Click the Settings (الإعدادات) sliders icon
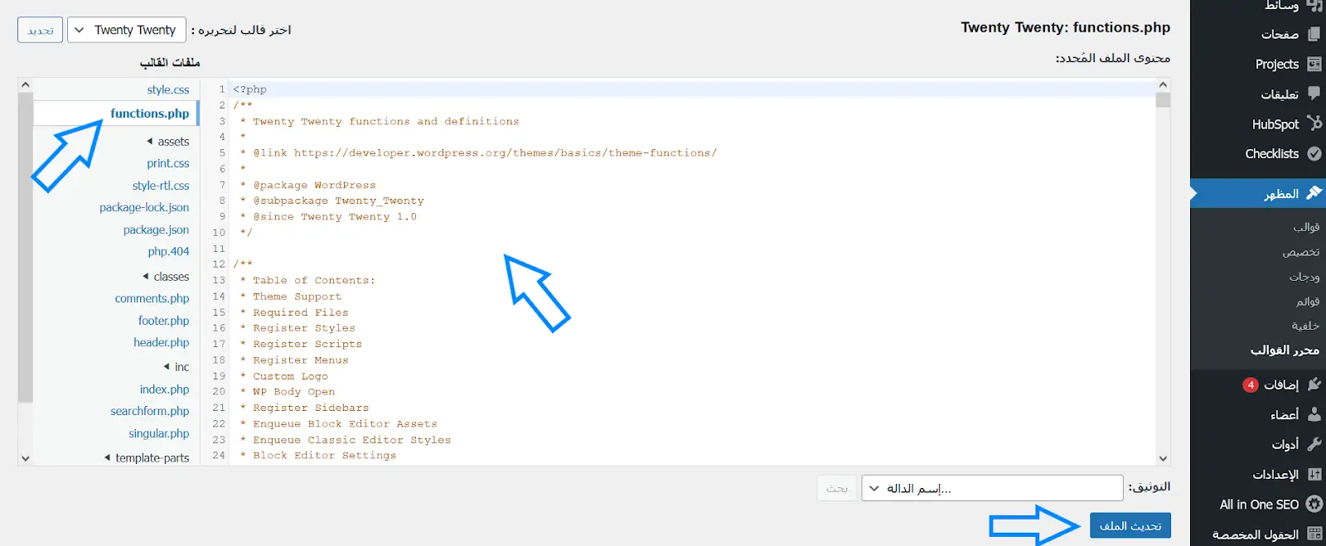The image size is (1326, 546). click(1314, 474)
